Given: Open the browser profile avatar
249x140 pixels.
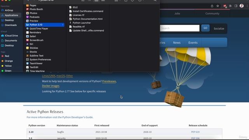Looking at the screenshot, I should point(242,6).
